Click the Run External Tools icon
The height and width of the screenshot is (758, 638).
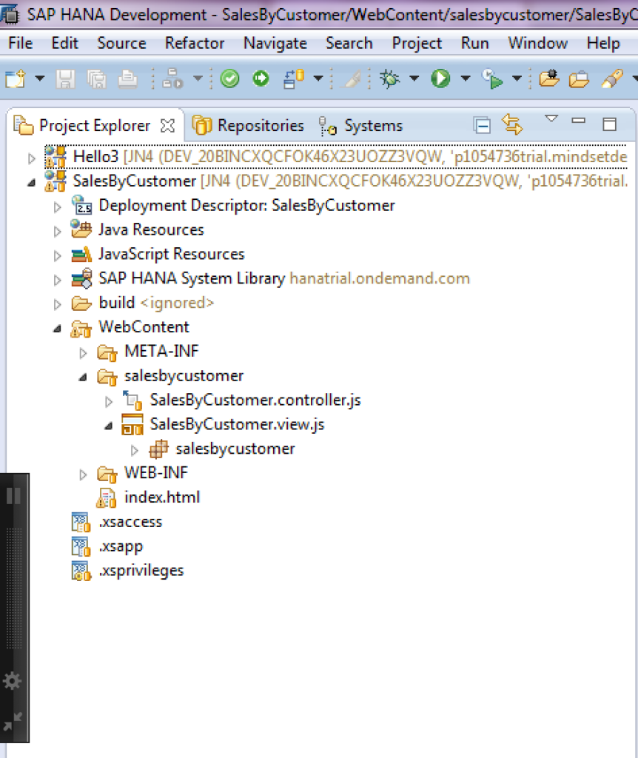(x=492, y=78)
